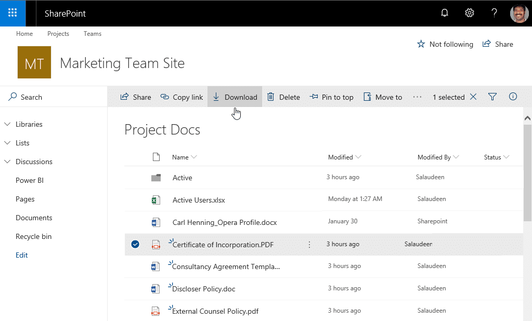Screen dimensions: 532x321
Task: Click the Help question mark icon
Action: 494,12
